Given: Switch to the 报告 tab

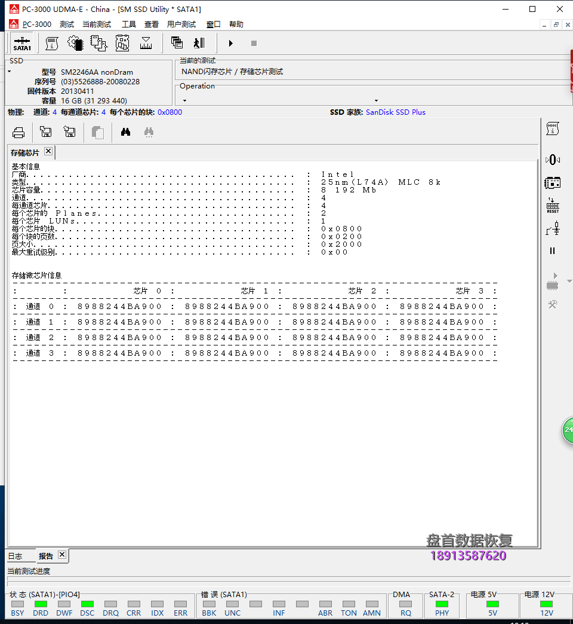Looking at the screenshot, I should 46,556.
